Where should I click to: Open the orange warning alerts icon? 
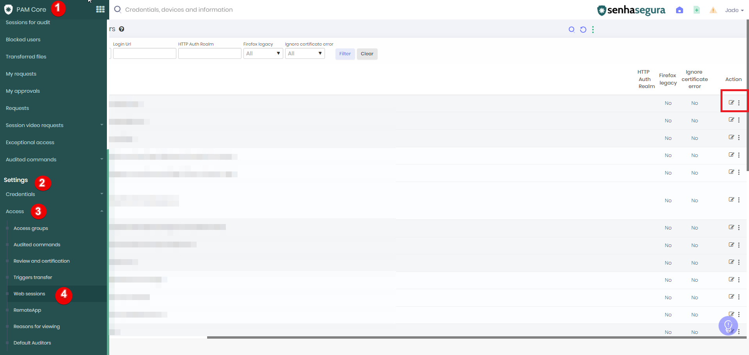713,10
